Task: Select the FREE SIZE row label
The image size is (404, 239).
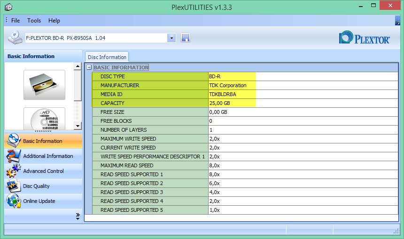Action: pyautogui.click(x=112, y=112)
